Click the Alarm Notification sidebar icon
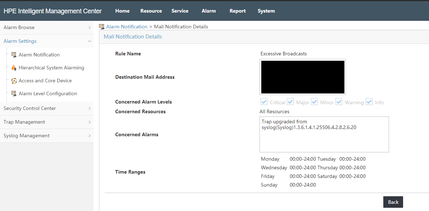 click(x=14, y=55)
